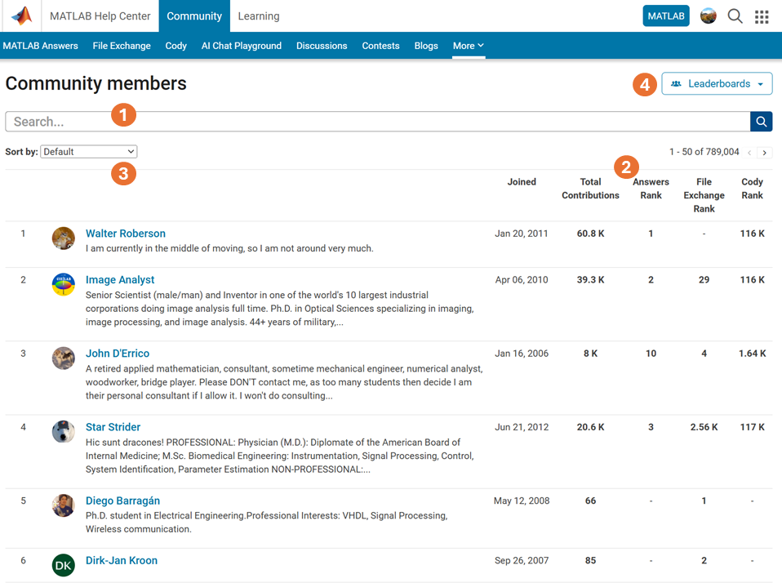Open Contests page

coord(380,46)
